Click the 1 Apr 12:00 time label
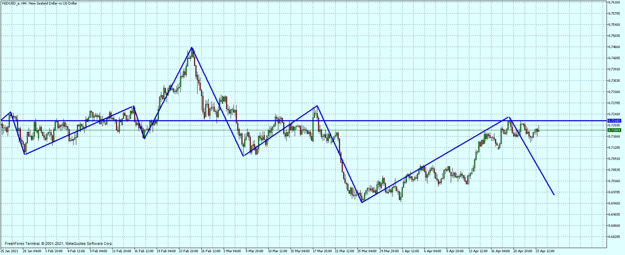The height and width of the screenshot is (255, 625). [411, 252]
